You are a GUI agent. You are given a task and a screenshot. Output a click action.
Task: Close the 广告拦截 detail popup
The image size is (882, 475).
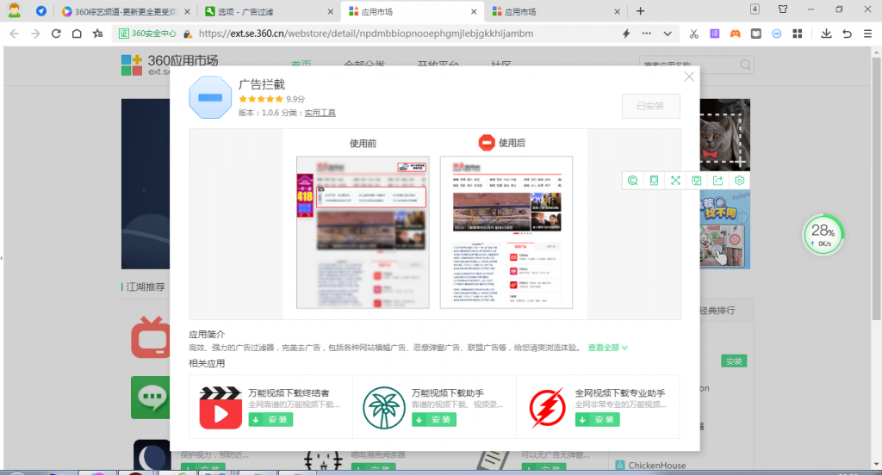click(x=689, y=77)
